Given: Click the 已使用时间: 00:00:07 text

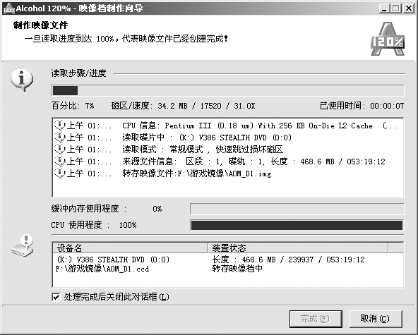Looking at the screenshot, I should [x=362, y=106].
